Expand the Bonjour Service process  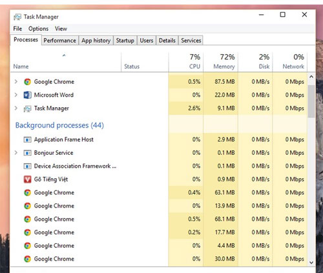(x=16, y=153)
